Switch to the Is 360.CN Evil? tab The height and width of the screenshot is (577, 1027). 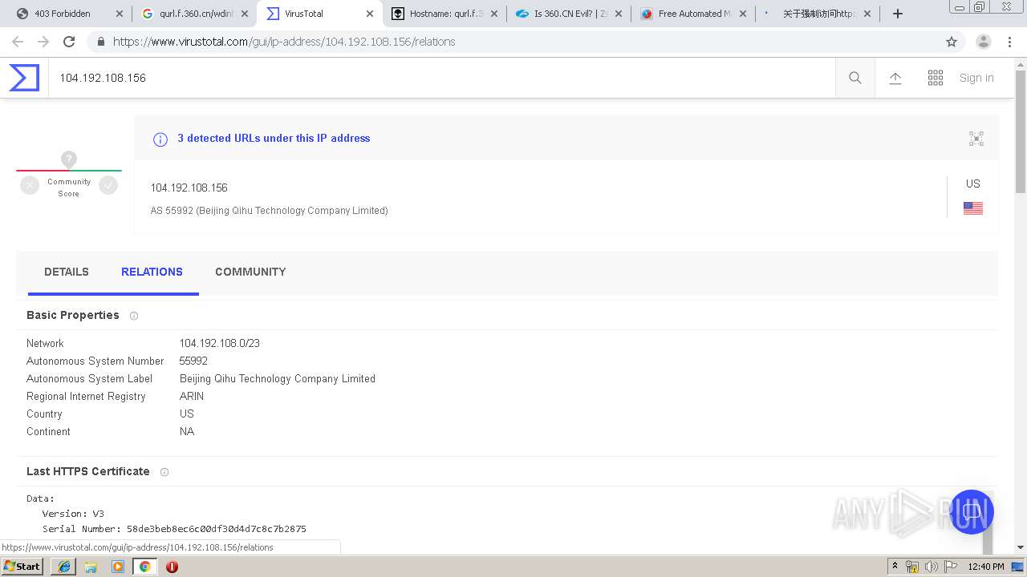click(x=571, y=14)
